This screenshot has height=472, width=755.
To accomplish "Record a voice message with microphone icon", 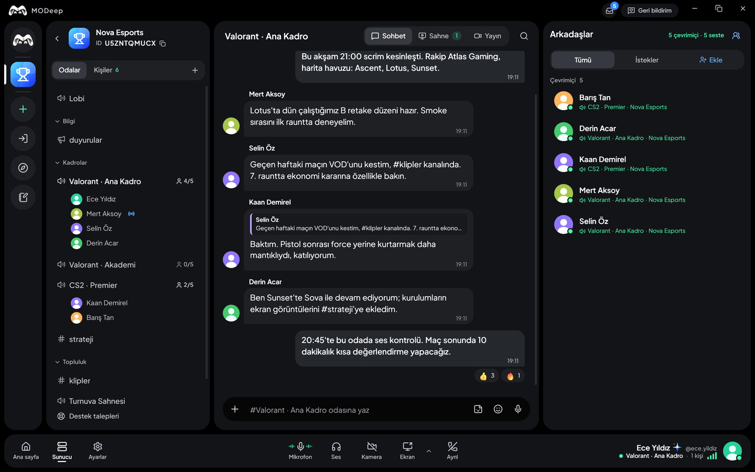I will (518, 410).
